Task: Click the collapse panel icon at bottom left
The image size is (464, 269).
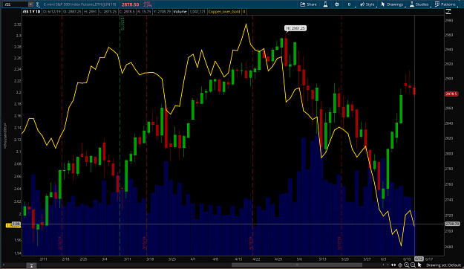Action: 31,266
